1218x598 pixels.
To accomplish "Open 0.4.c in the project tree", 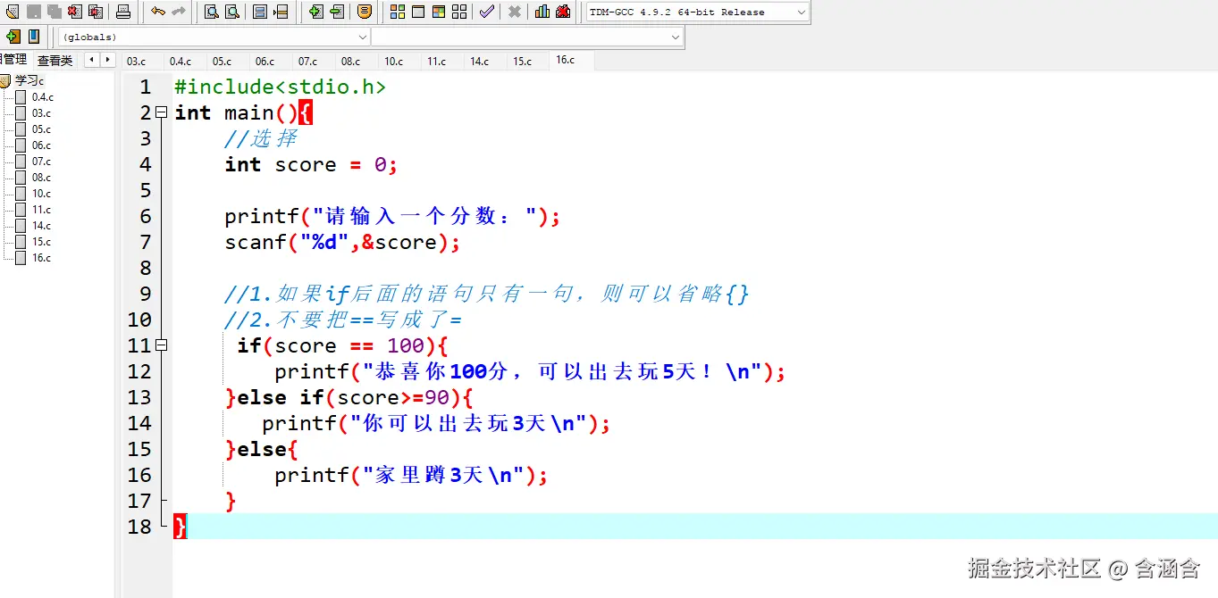I will click(x=42, y=97).
